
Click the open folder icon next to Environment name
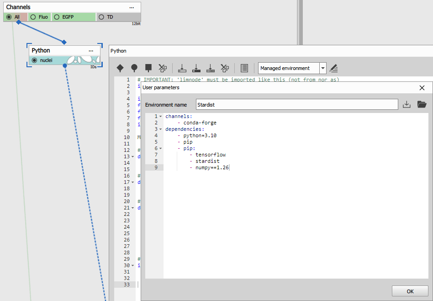click(x=422, y=104)
